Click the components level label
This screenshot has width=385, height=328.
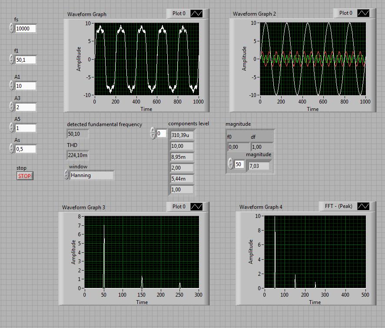click(188, 124)
